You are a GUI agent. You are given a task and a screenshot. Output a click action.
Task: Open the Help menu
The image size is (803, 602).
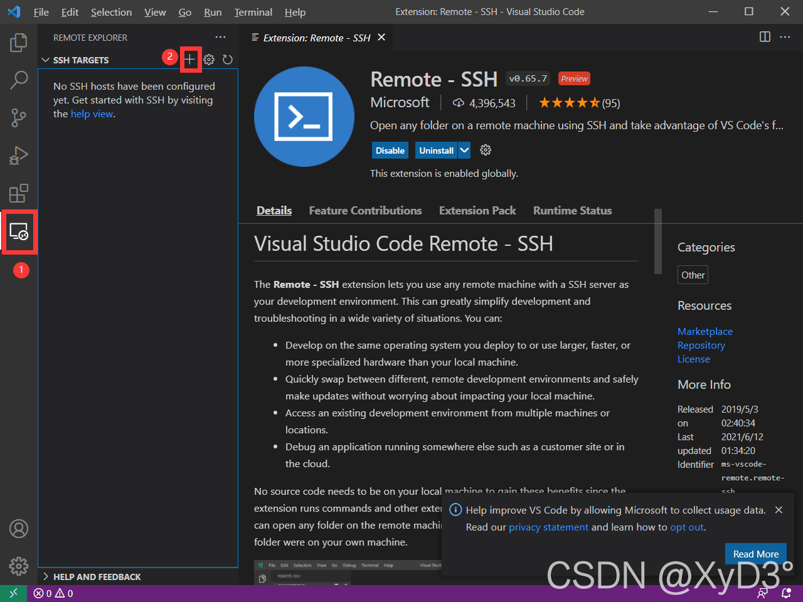tap(295, 12)
